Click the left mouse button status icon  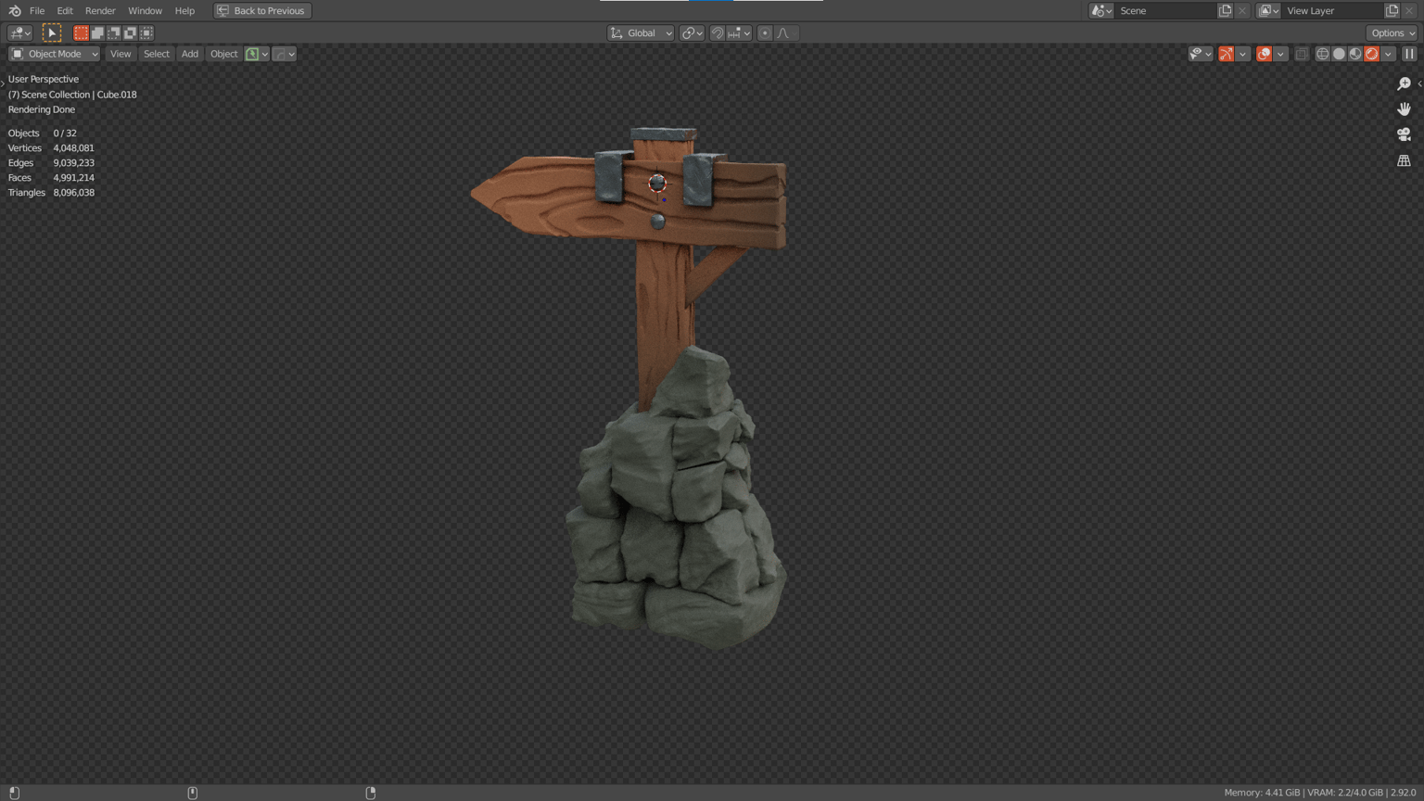tap(14, 793)
